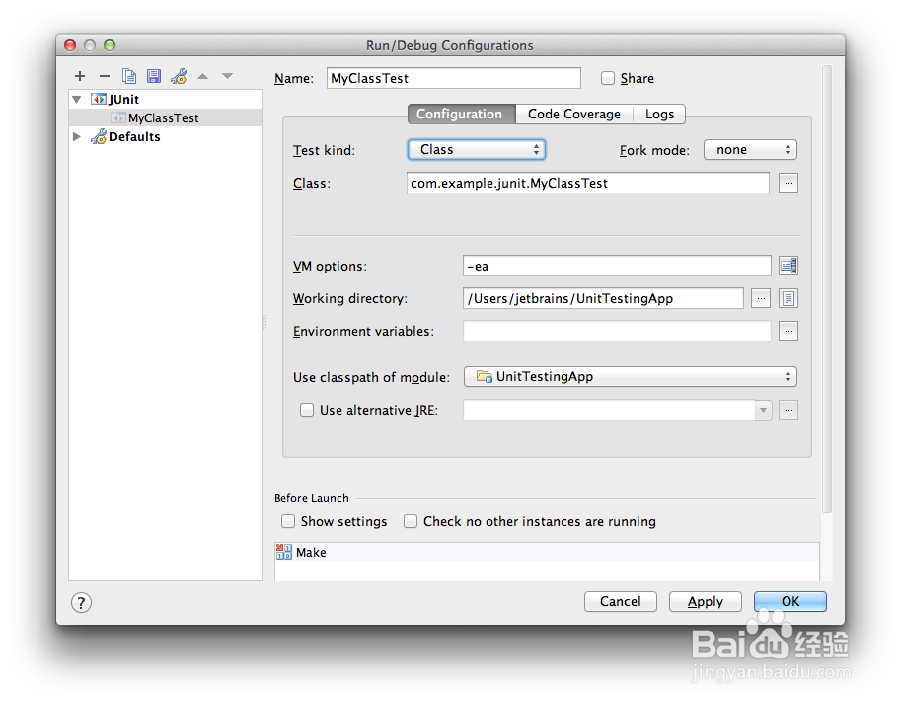Enable the Share checkbox
This screenshot has height=703, width=901.
pyautogui.click(x=608, y=78)
